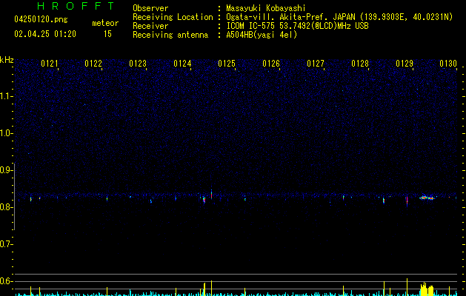Click the date stamp 02.04.25 01:20

45,34
